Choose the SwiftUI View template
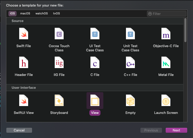The image size is (193, 138). click(24, 101)
